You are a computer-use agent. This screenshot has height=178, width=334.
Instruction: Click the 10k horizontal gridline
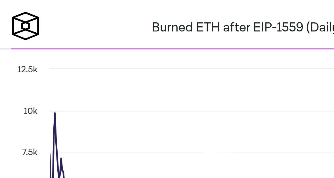tap(184, 111)
